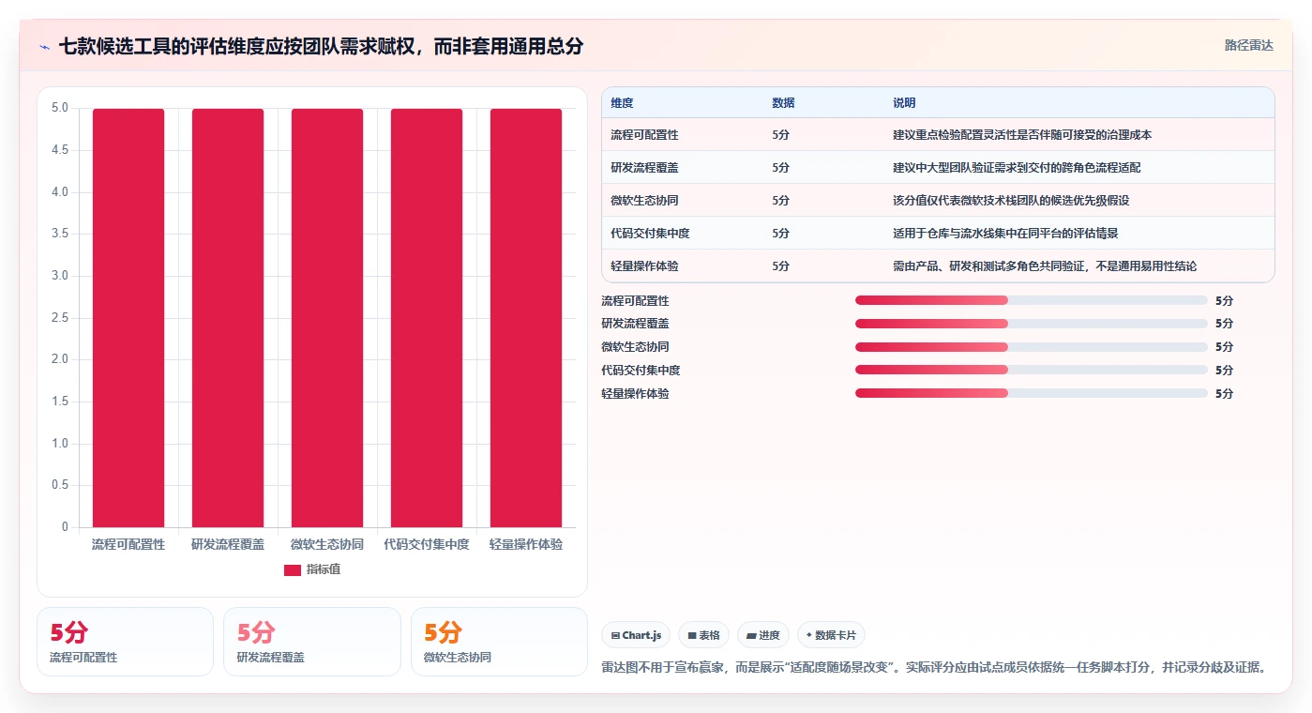The width and height of the screenshot is (1312, 713).
Task: Click the 研发流程覆盖 bar in the chart
Action: [x=228, y=318]
